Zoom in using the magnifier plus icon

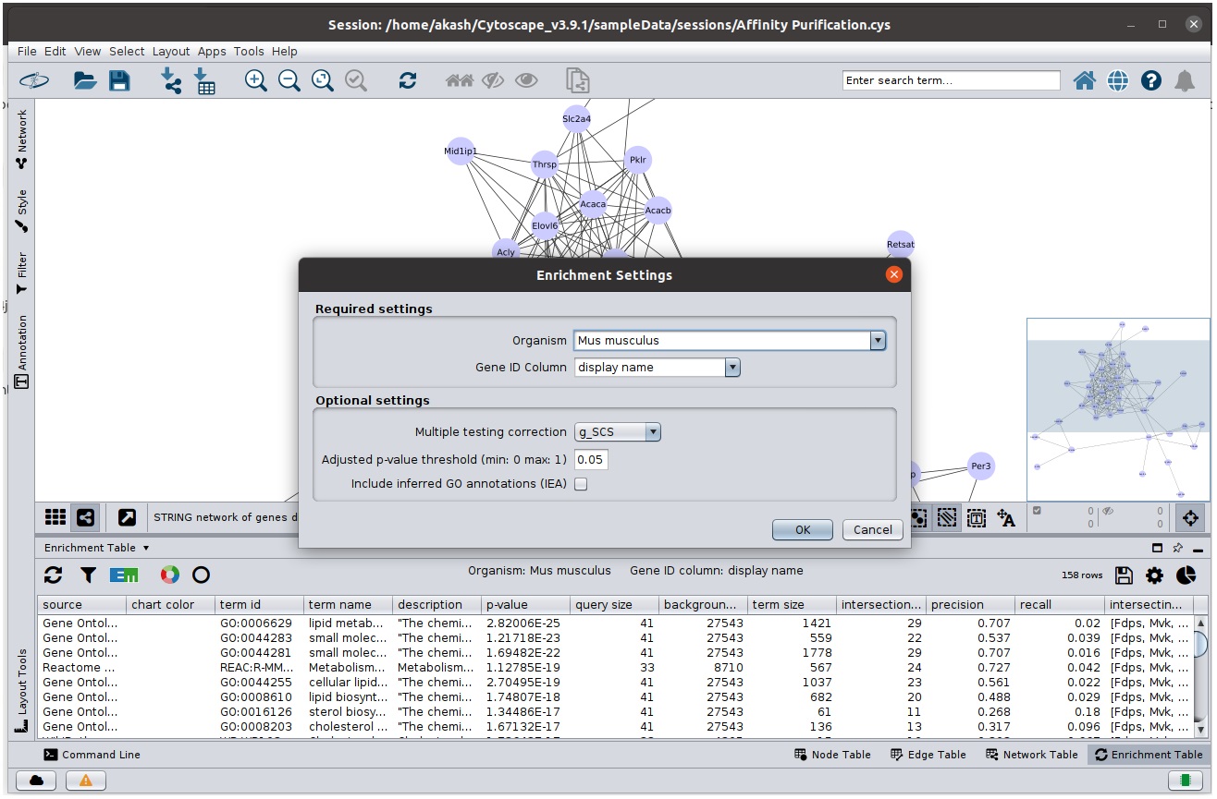tap(256, 81)
